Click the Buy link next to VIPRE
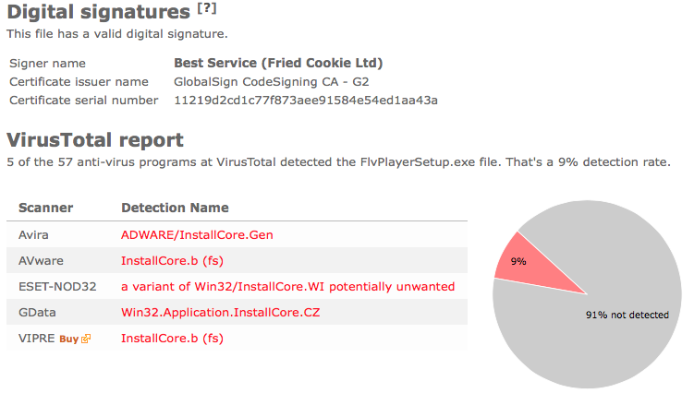 (x=69, y=339)
